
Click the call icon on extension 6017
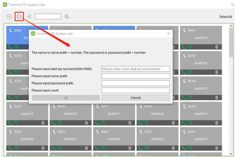(x=97, y=122)
